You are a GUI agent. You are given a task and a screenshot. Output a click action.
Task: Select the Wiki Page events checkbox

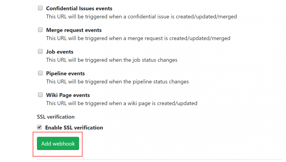40,95
